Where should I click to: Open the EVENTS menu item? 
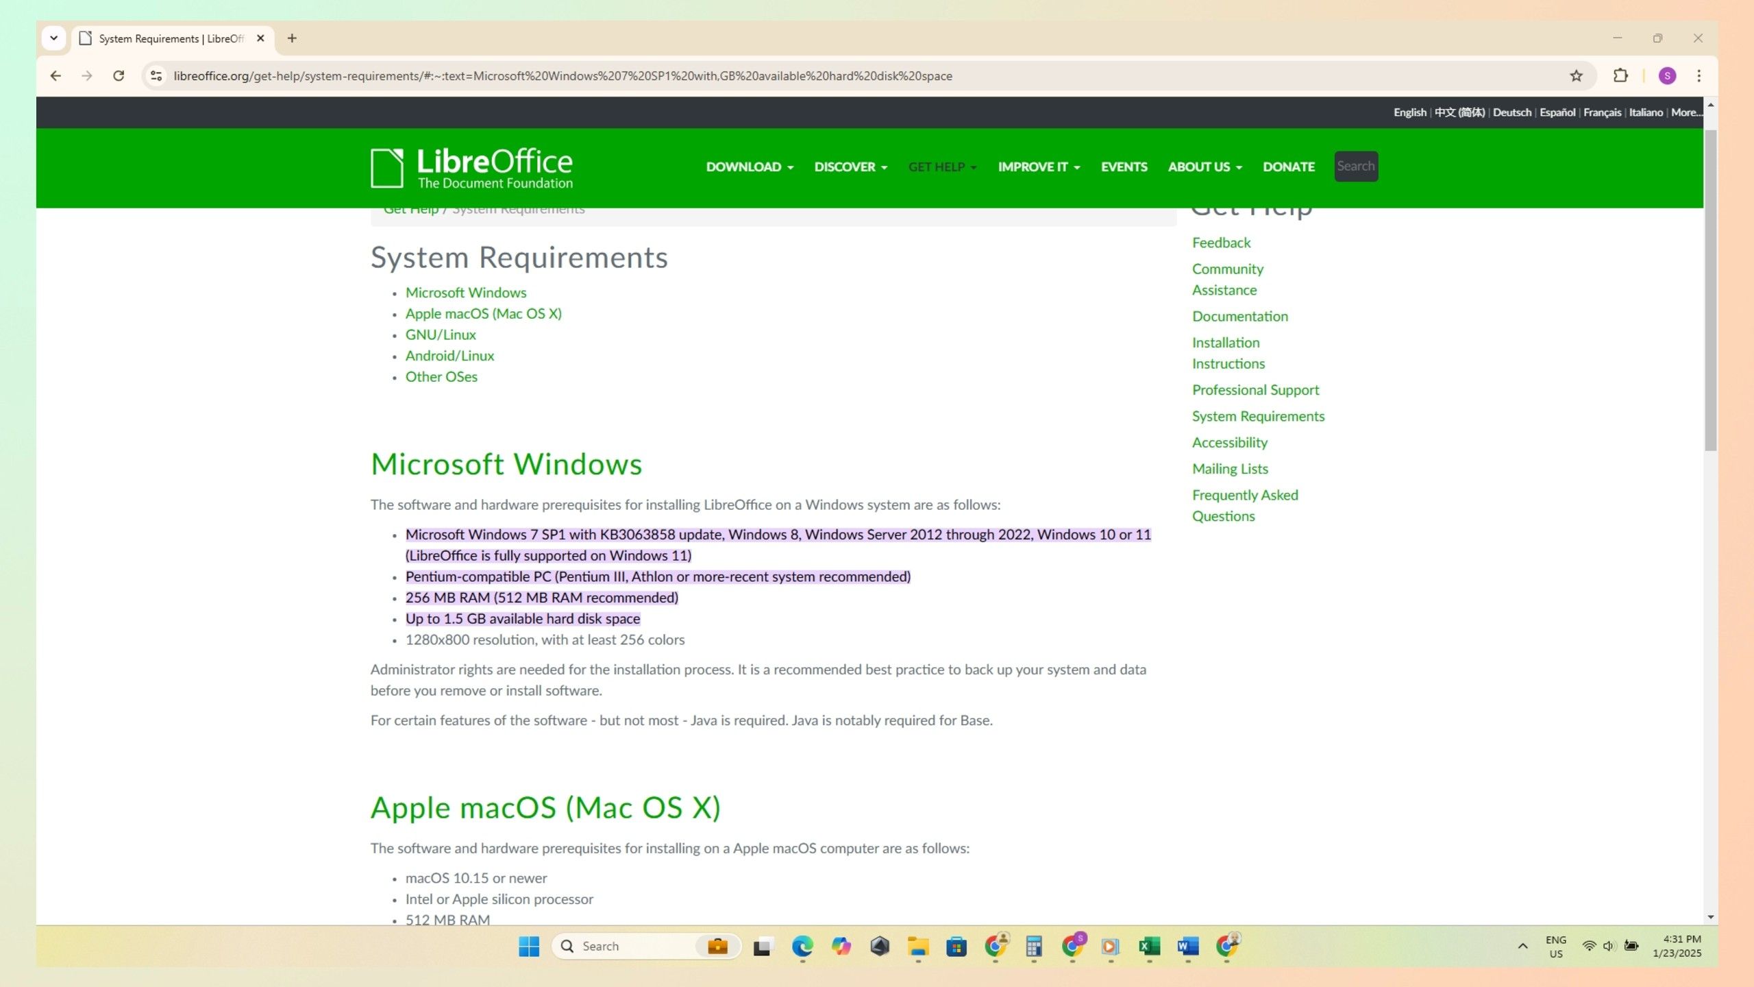[x=1124, y=167]
